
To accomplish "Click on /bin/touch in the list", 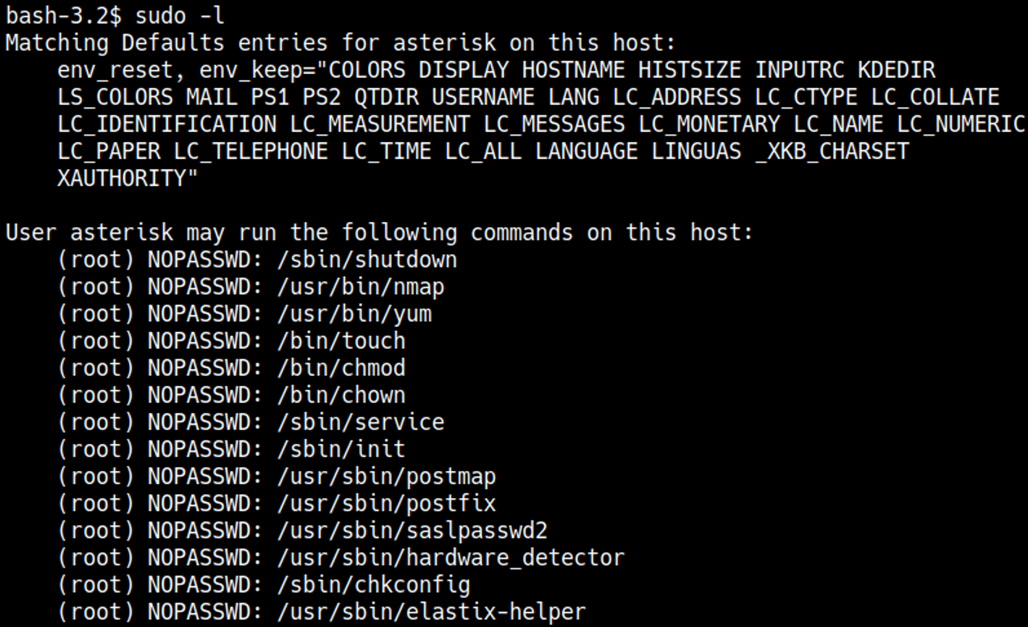I will pos(341,341).
